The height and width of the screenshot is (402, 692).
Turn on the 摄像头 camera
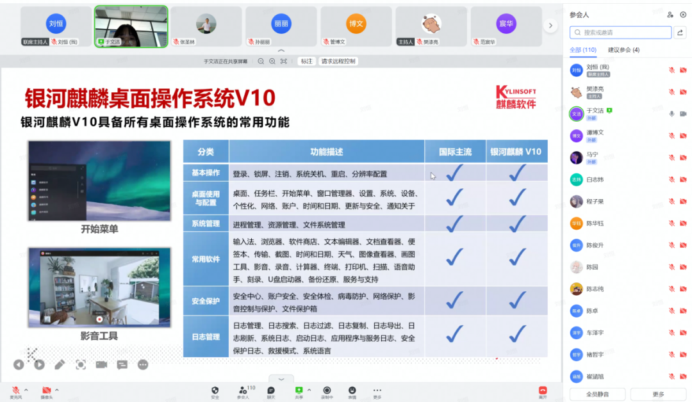45,389
